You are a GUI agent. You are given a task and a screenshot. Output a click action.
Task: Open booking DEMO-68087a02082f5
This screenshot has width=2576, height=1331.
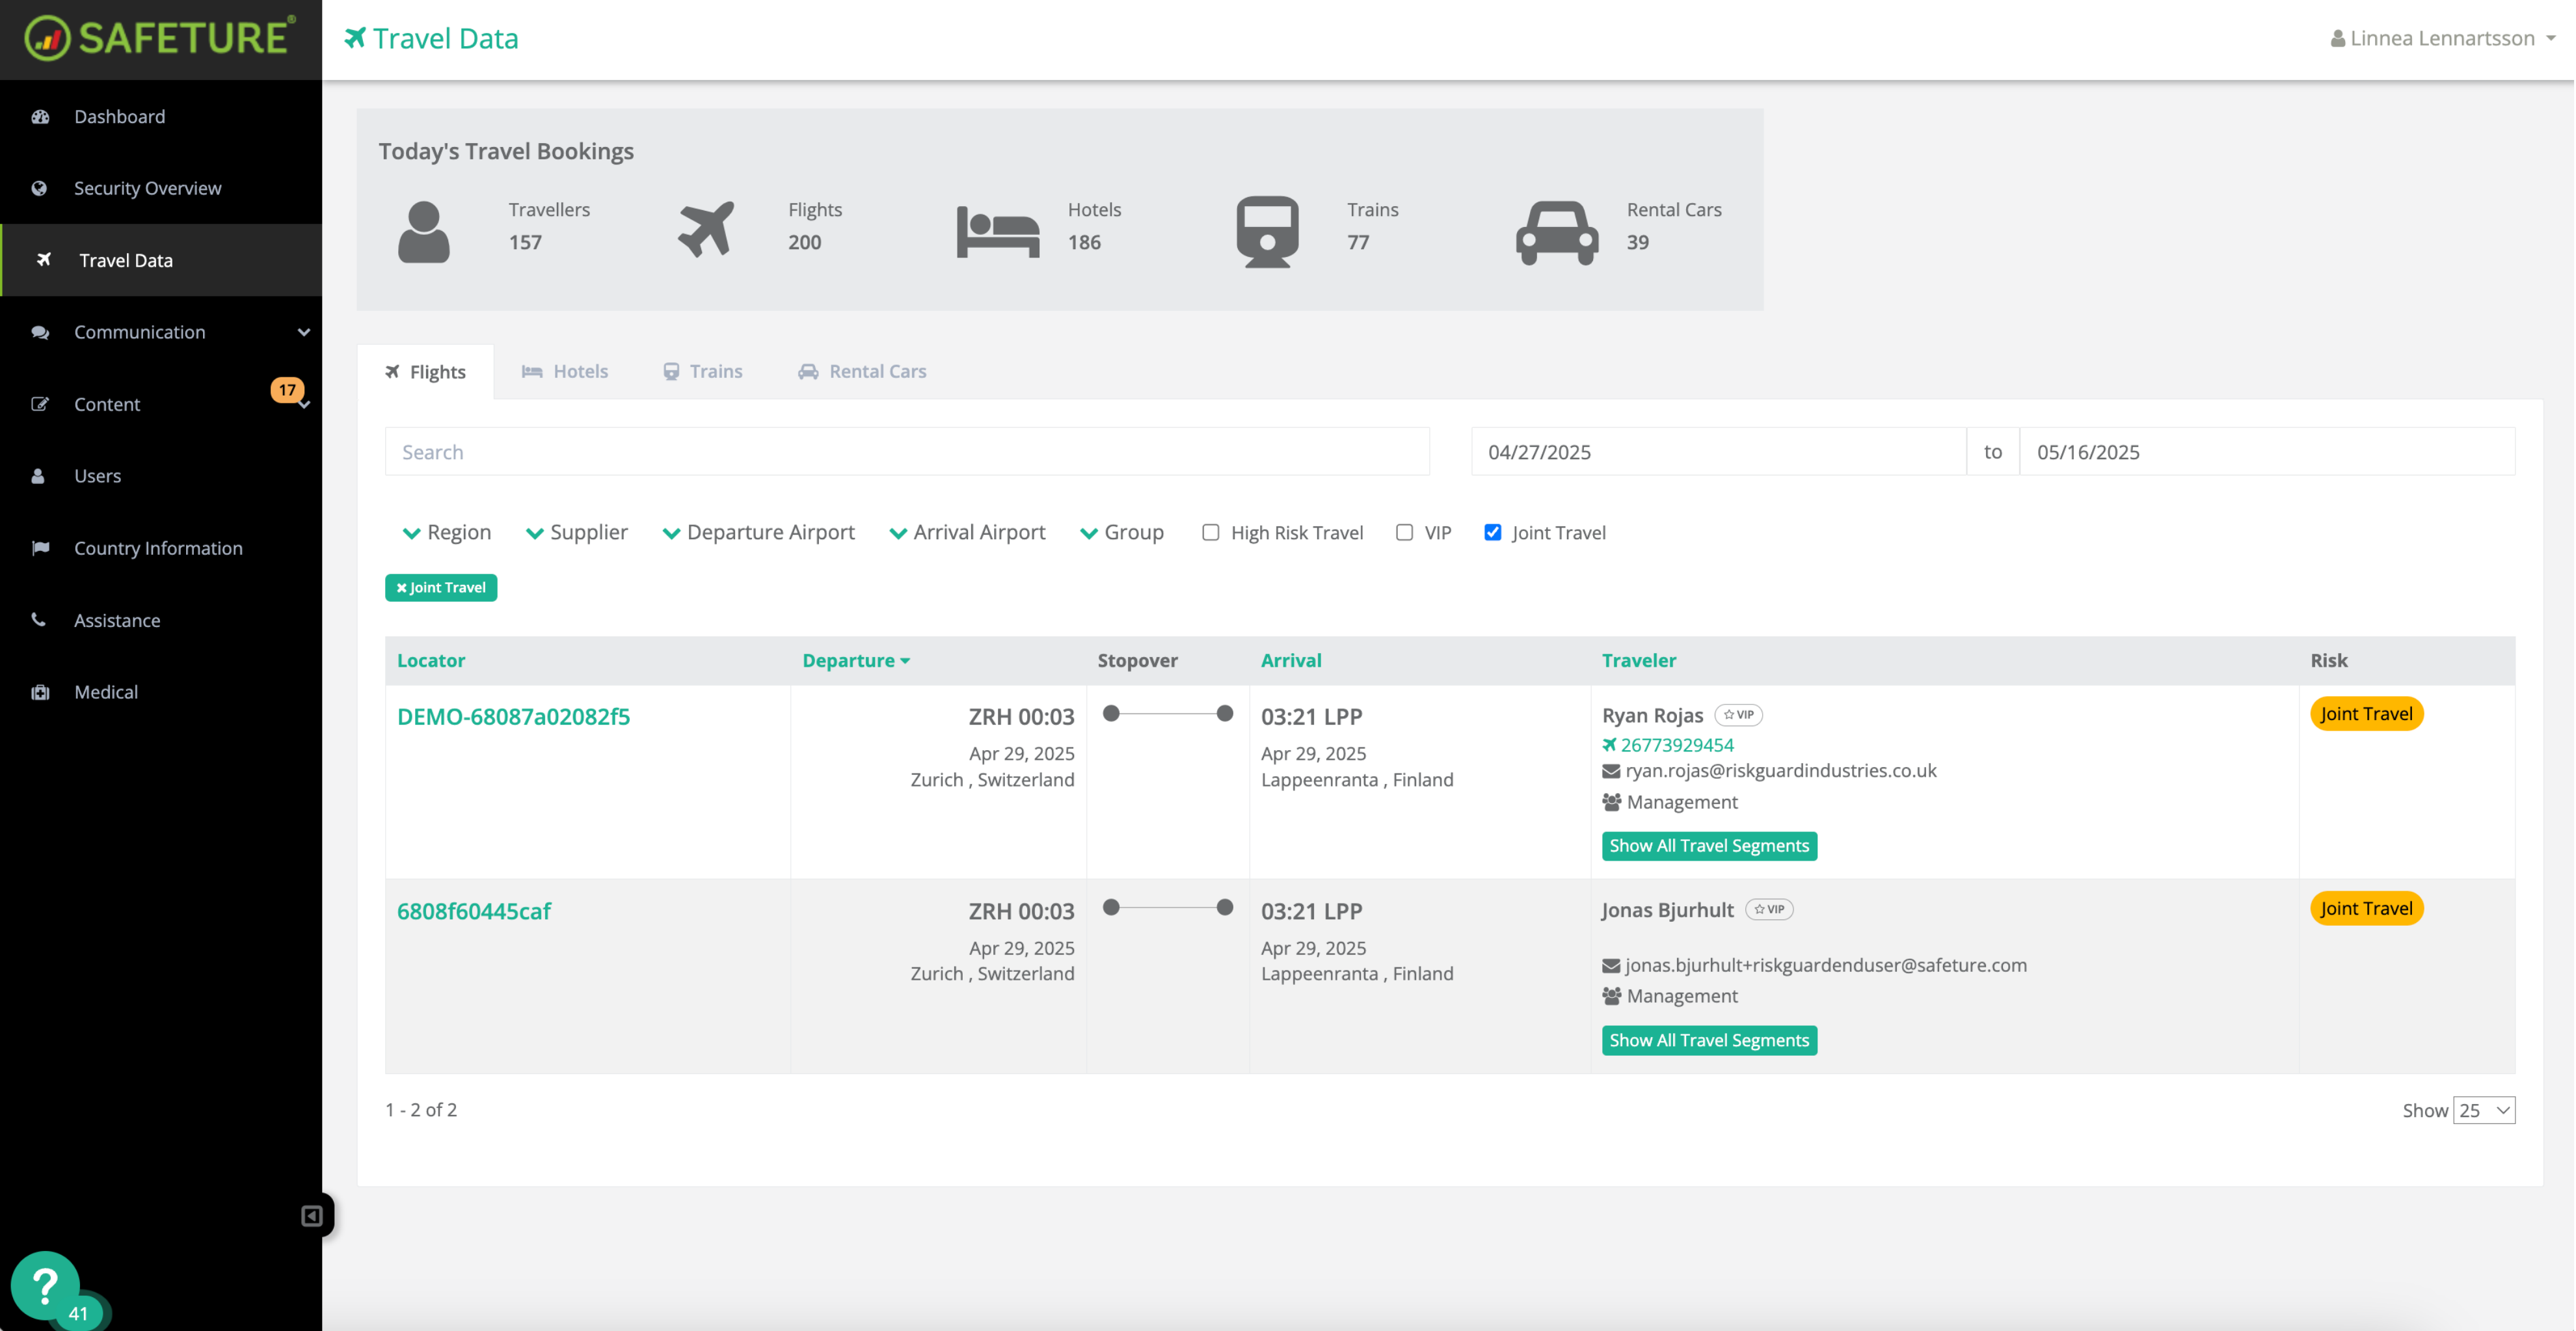pyautogui.click(x=513, y=716)
